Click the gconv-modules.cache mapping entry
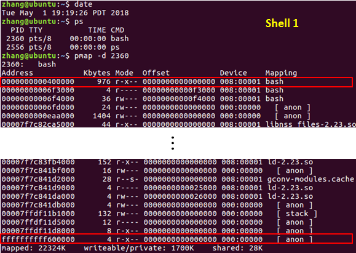 click(311, 179)
